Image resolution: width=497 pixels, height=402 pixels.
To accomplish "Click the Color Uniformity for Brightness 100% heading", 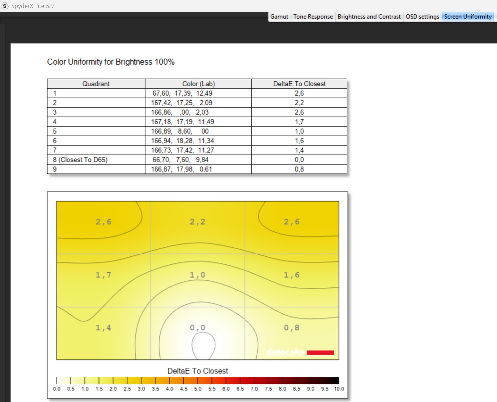I will coord(111,62).
